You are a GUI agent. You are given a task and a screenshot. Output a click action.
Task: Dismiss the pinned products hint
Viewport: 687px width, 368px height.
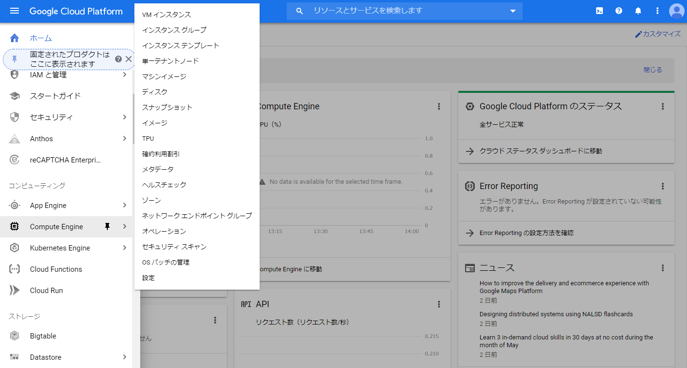(129, 59)
